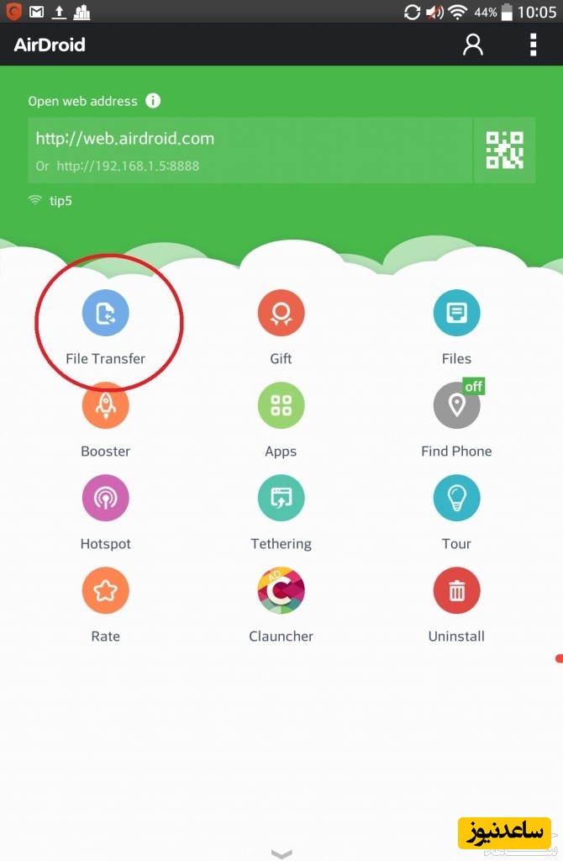The width and height of the screenshot is (563, 861).
Task: Tap the Uninstall trash icon
Action: pyautogui.click(x=456, y=590)
